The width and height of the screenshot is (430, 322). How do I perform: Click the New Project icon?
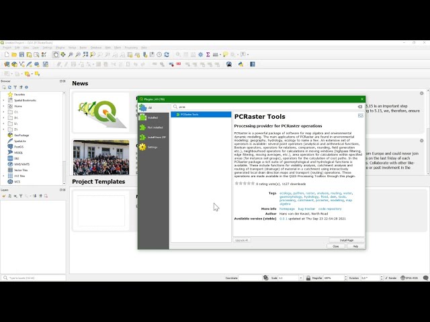point(7,55)
